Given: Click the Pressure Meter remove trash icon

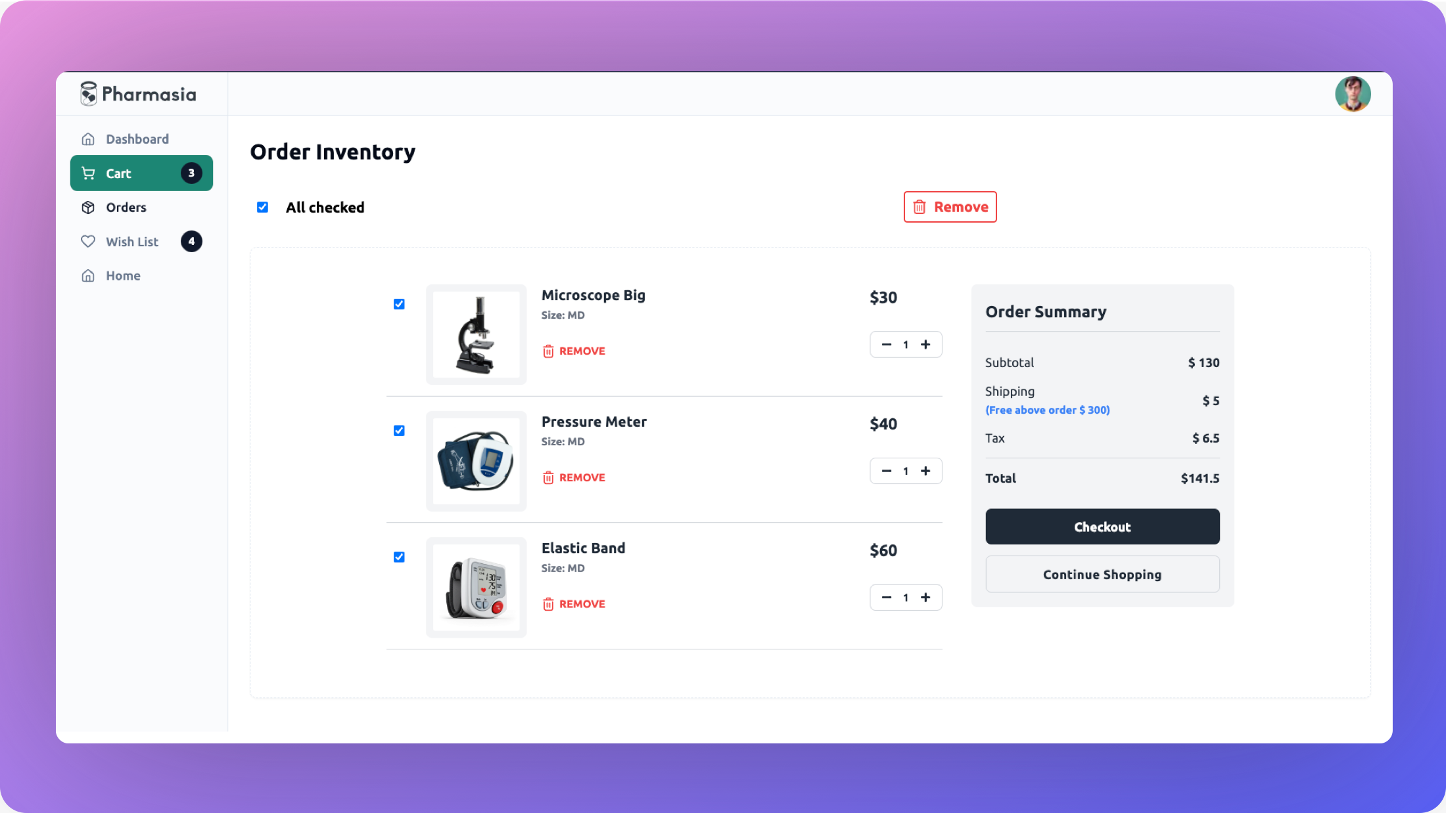Looking at the screenshot, I should point(548,477).
